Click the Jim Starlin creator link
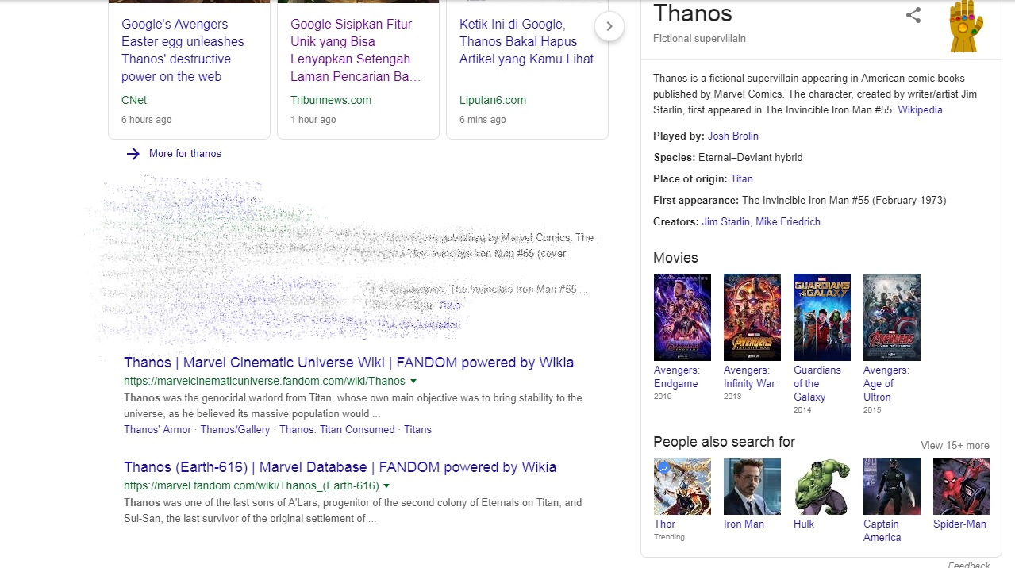Screen dimensions: 1015x568 725,222
